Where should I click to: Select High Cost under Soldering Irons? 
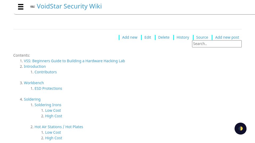coord(54,116)
